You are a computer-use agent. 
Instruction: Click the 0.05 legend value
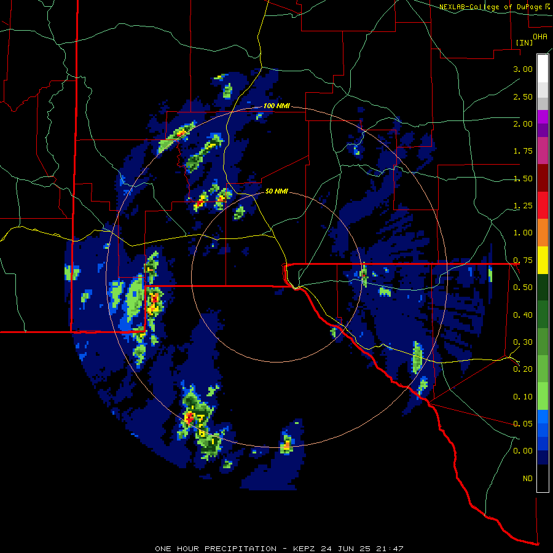tap(523, 423)
